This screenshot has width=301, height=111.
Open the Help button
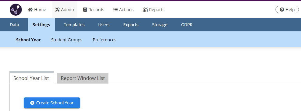pos(287,10)
